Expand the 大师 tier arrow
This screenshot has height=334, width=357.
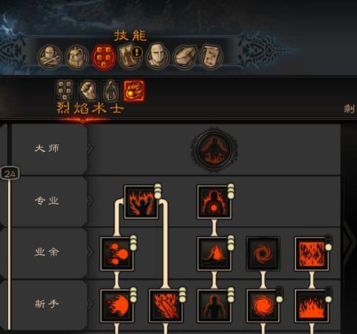[90, 149]
